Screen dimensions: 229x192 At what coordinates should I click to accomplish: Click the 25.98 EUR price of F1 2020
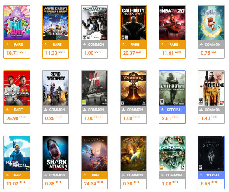16,118
